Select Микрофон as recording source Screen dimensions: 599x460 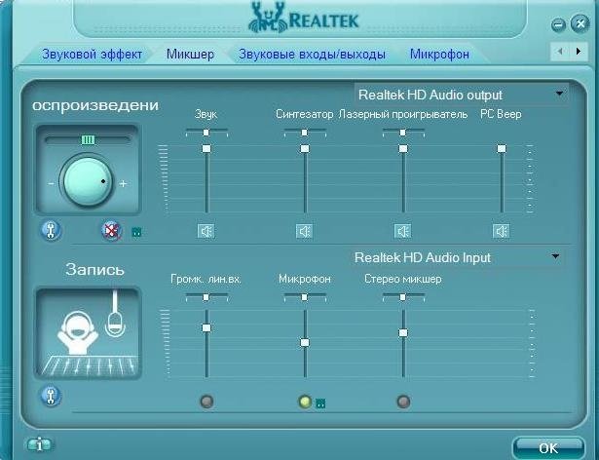pos(305,402)
